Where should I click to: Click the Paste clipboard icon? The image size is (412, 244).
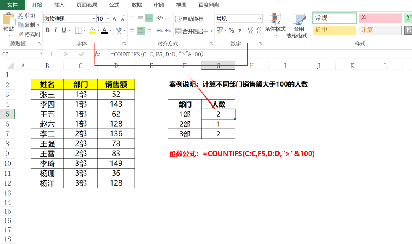pyautogui.click(x=9, y=19)
